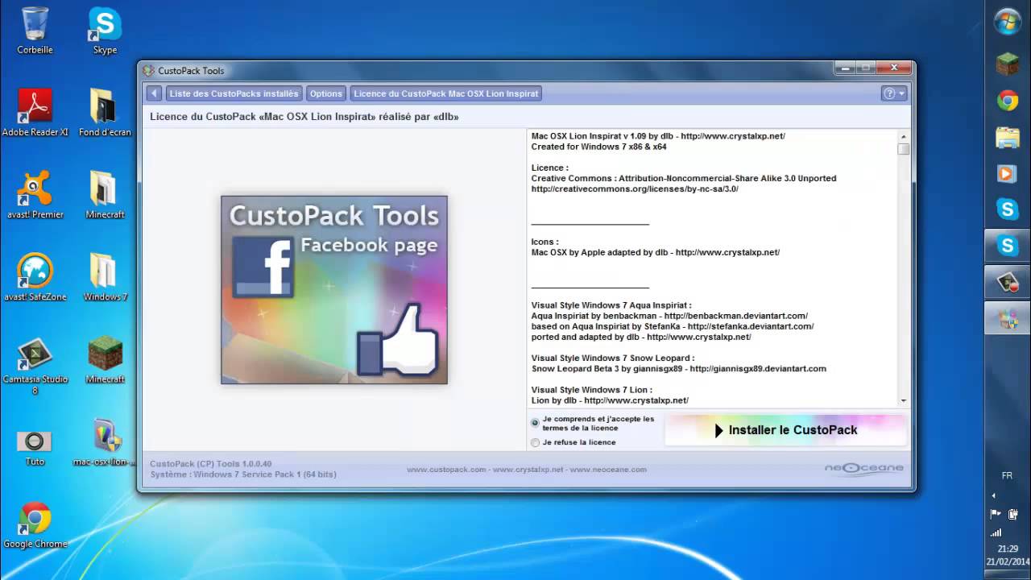Click the licence text scrollbar up arrow
Screen dimensions: 1031x580
pyautogui.click(x=904, y=138)
